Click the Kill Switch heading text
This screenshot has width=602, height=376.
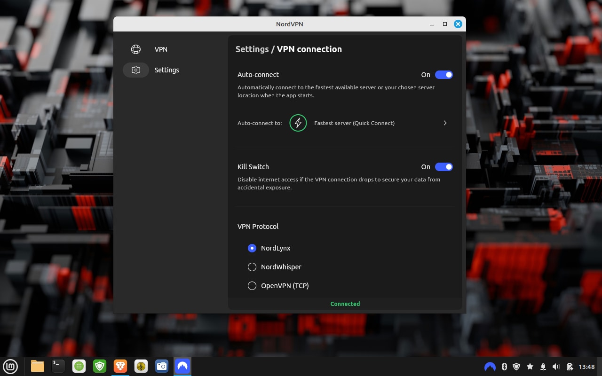click(x=253, y=167)
